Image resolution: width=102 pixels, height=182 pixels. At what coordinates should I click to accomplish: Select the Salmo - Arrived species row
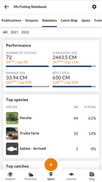[51, 149]
